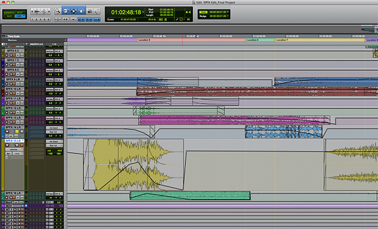The image size is (378, 229).
Task: Click the horizontal zoom-in arrow button
Action: [x=49, y=11]
